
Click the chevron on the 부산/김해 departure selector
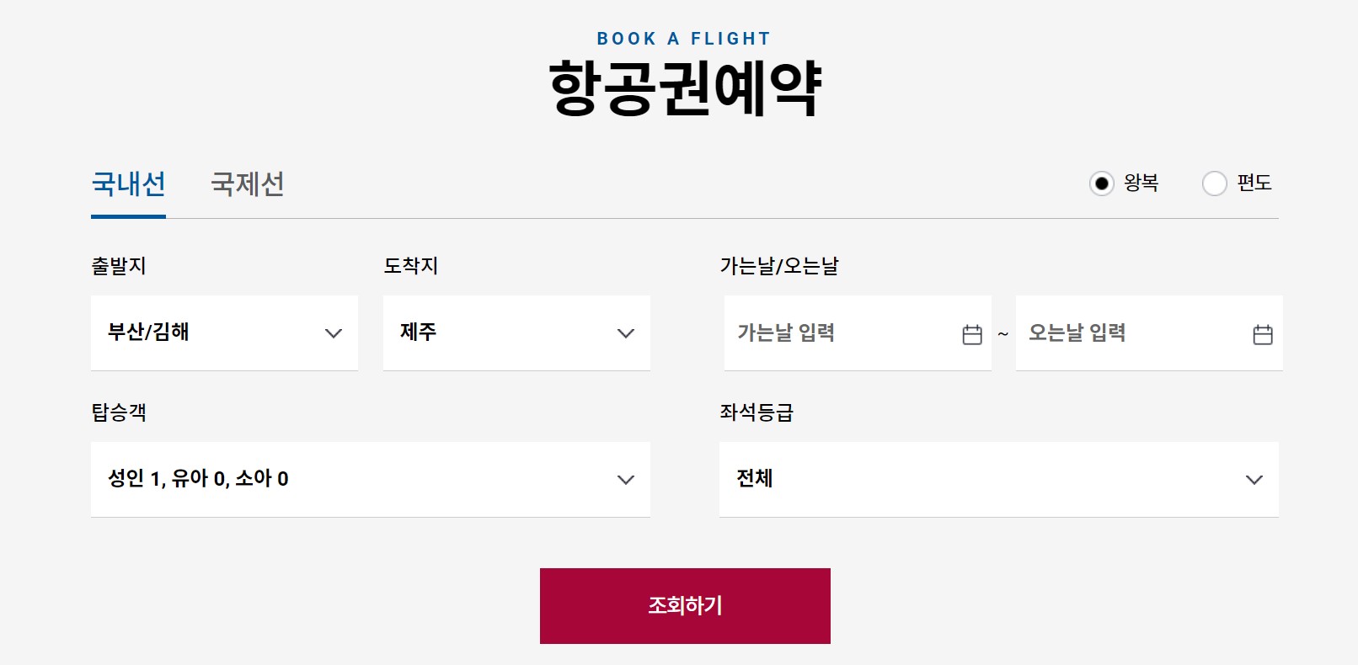(x=334, y=333)
